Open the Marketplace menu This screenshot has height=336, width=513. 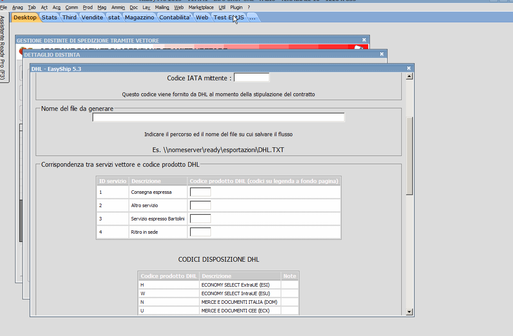click(x=201, y=7)
